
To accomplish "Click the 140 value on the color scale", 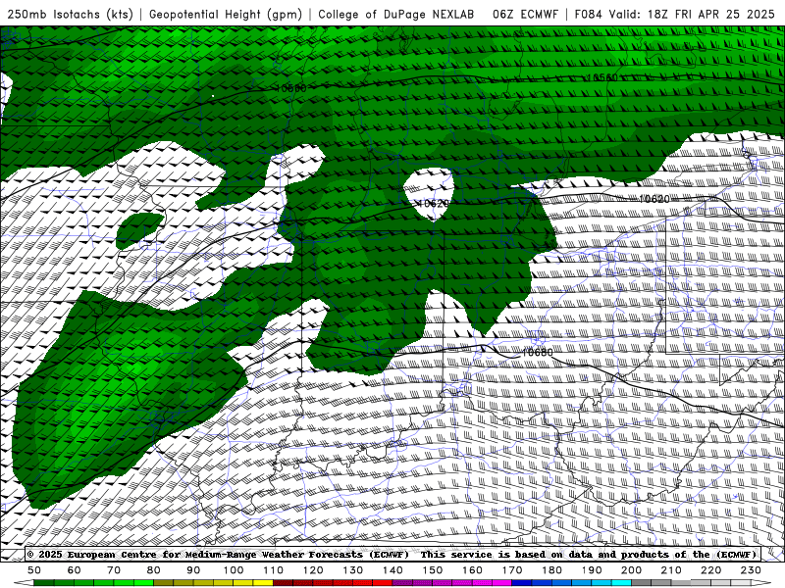I will click(392, 570).
